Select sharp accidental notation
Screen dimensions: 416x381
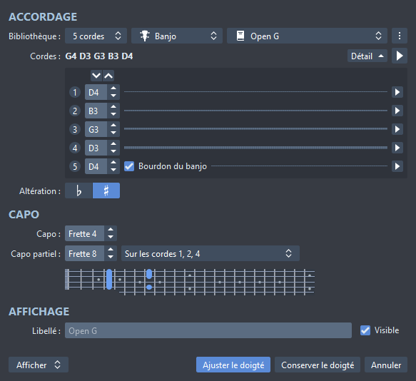click(106, 190)
